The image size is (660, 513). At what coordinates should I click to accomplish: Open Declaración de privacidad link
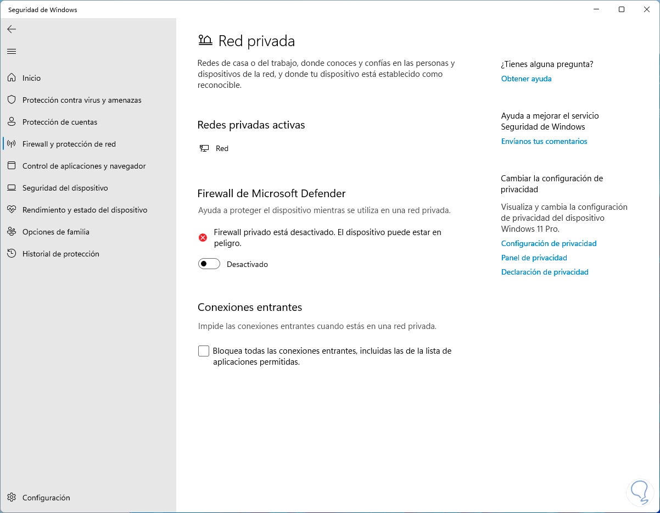(545, 272)
